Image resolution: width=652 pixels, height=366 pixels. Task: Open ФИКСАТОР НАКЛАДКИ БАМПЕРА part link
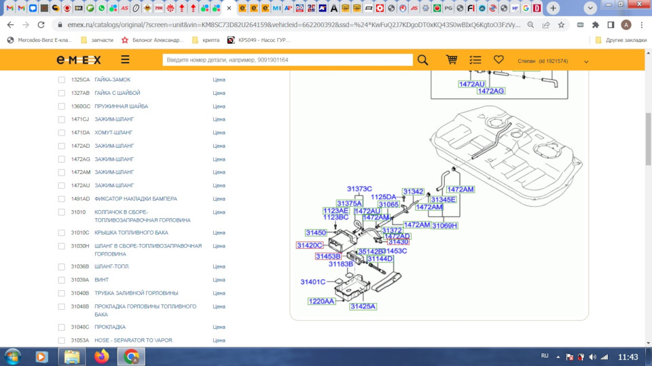click(x=135, y=199)
